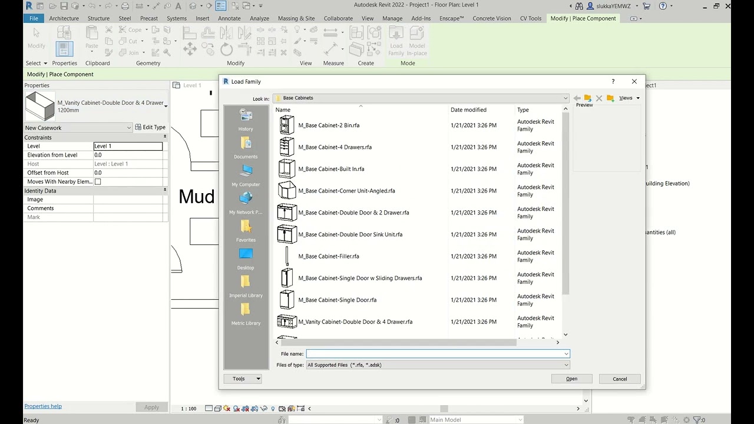Open the Views dropdown in dialog

coord(629,98)
